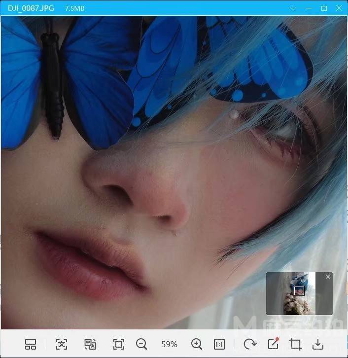Click the DJI_0087.JPG file name

pyautogui.click(x=31, y=8)
